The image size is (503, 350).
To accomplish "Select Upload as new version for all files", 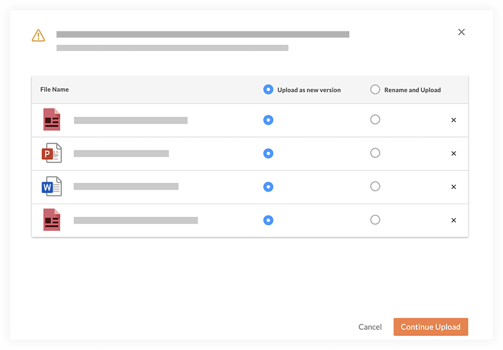I will [x=268, y=89].
